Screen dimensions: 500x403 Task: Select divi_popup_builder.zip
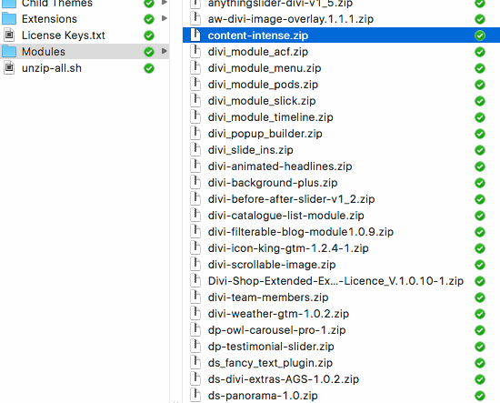tap(265, 134)
